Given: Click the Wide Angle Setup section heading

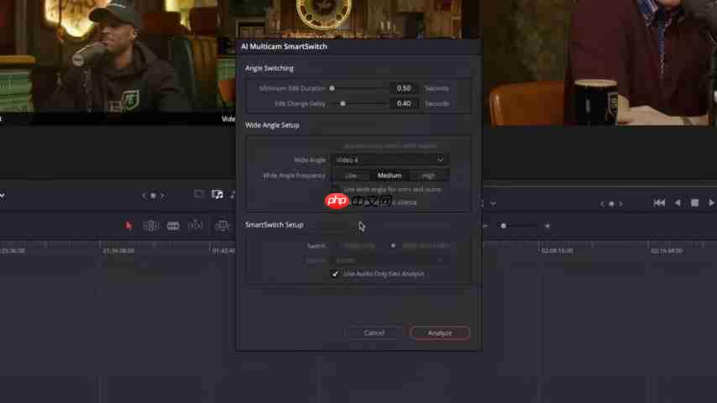Looking at the screenshot, I should point(272,125).
